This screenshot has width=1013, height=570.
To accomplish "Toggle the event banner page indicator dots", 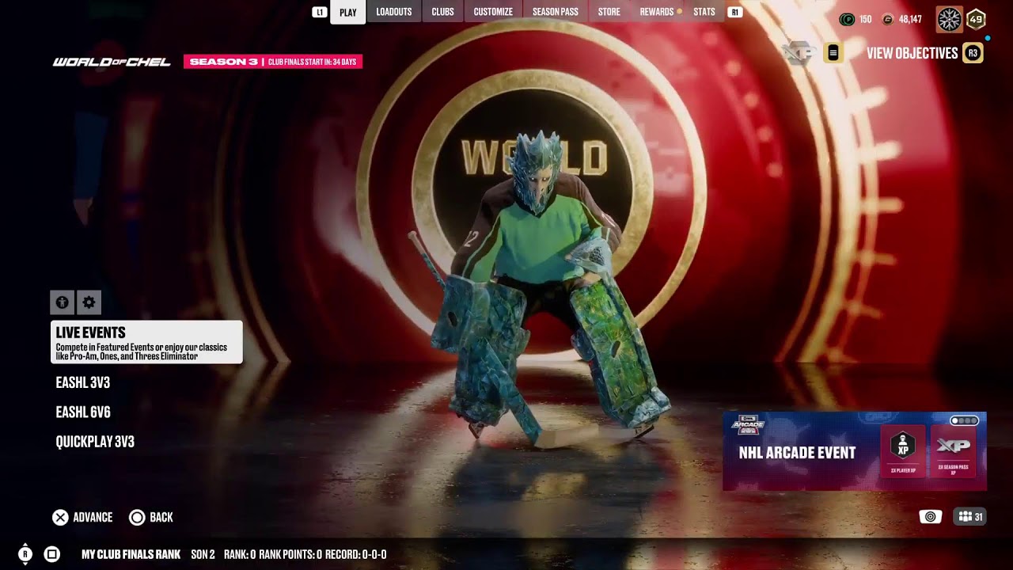I will click(x=965, y=420).
